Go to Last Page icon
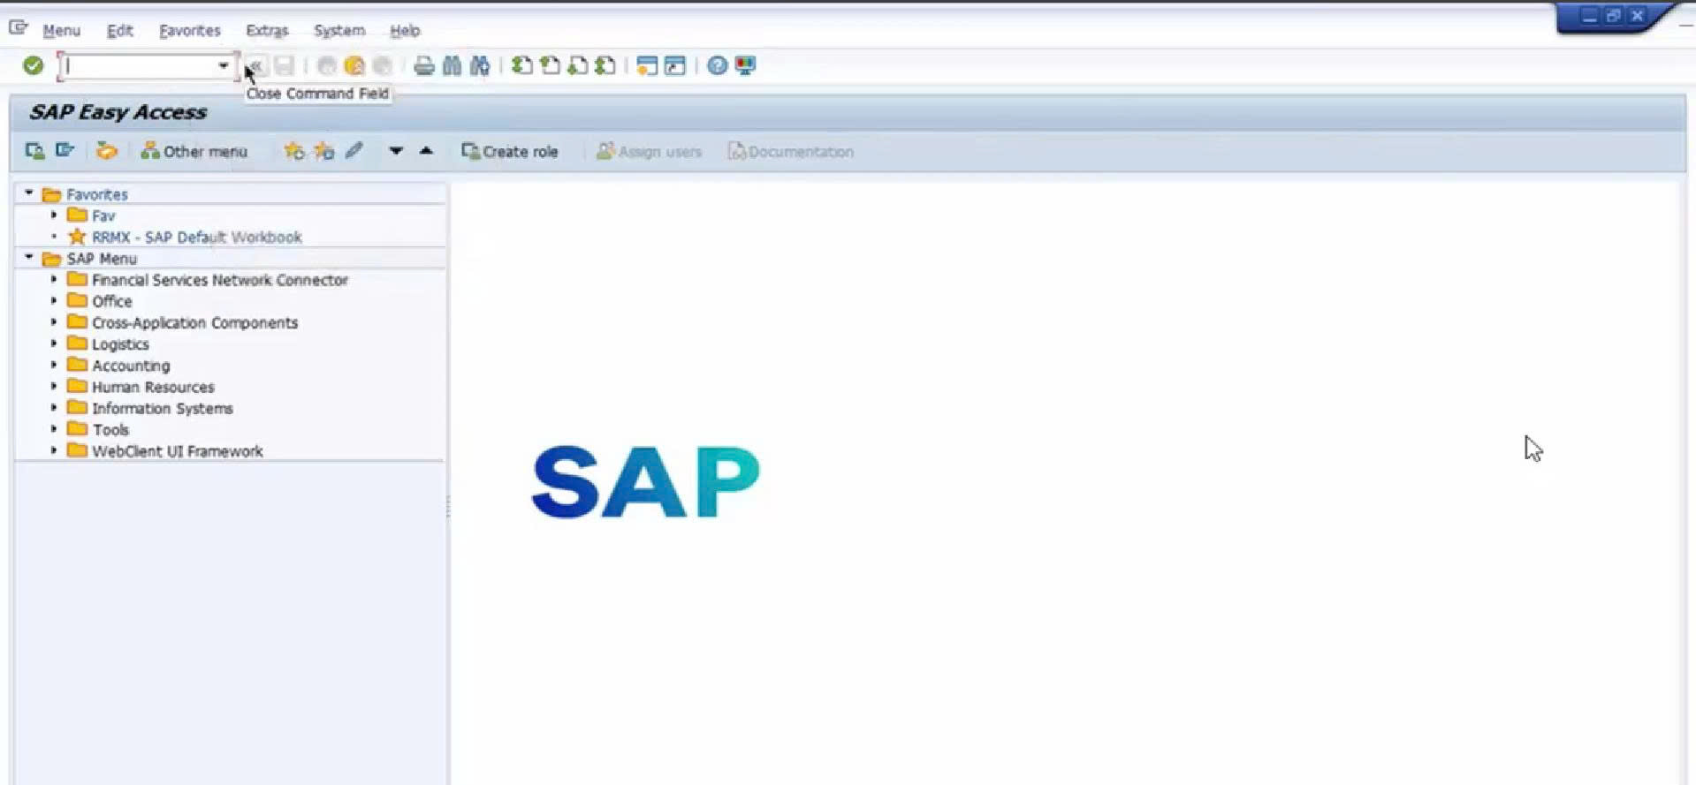Image resolution: width=1696 pixels, height=785 pixels. click(605, 65)
